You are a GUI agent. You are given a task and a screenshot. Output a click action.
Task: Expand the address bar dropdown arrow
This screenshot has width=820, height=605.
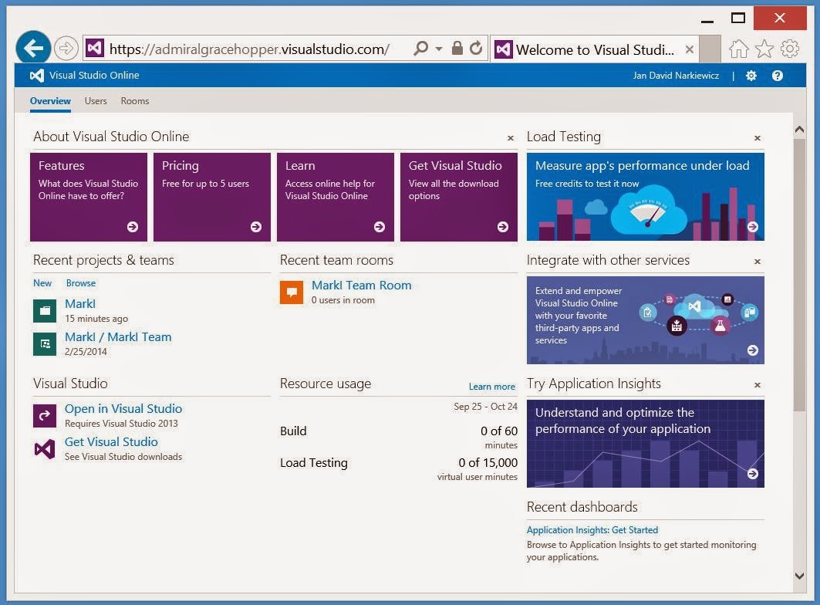tap(439, 49)
